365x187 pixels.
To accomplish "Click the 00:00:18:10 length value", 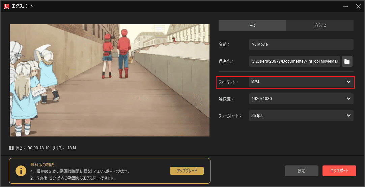I will pos(39,148).
